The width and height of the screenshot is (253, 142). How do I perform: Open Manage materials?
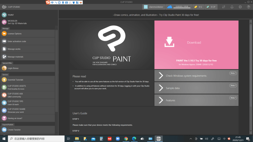pyautogui.click(x=28, y=57)
